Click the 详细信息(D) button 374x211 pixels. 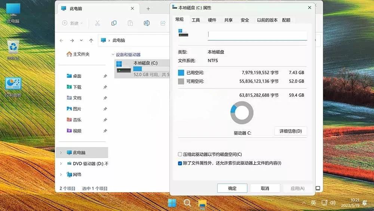click(x=291, y=131)
